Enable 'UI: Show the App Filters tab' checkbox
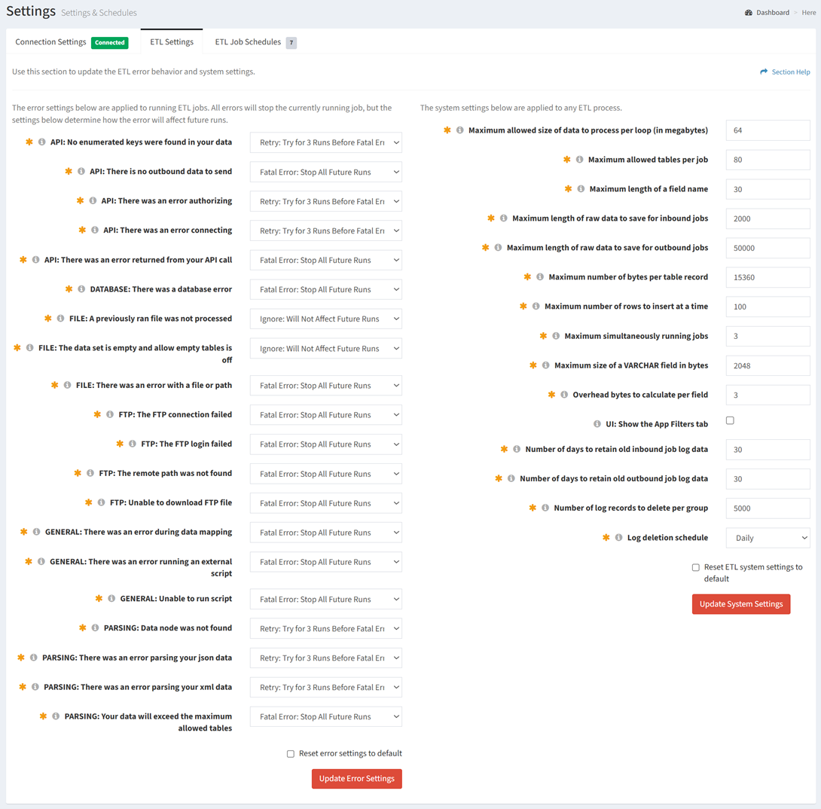The width and height of the screenshot is (821, 809). pyautogui.click(x=730, y=421)
